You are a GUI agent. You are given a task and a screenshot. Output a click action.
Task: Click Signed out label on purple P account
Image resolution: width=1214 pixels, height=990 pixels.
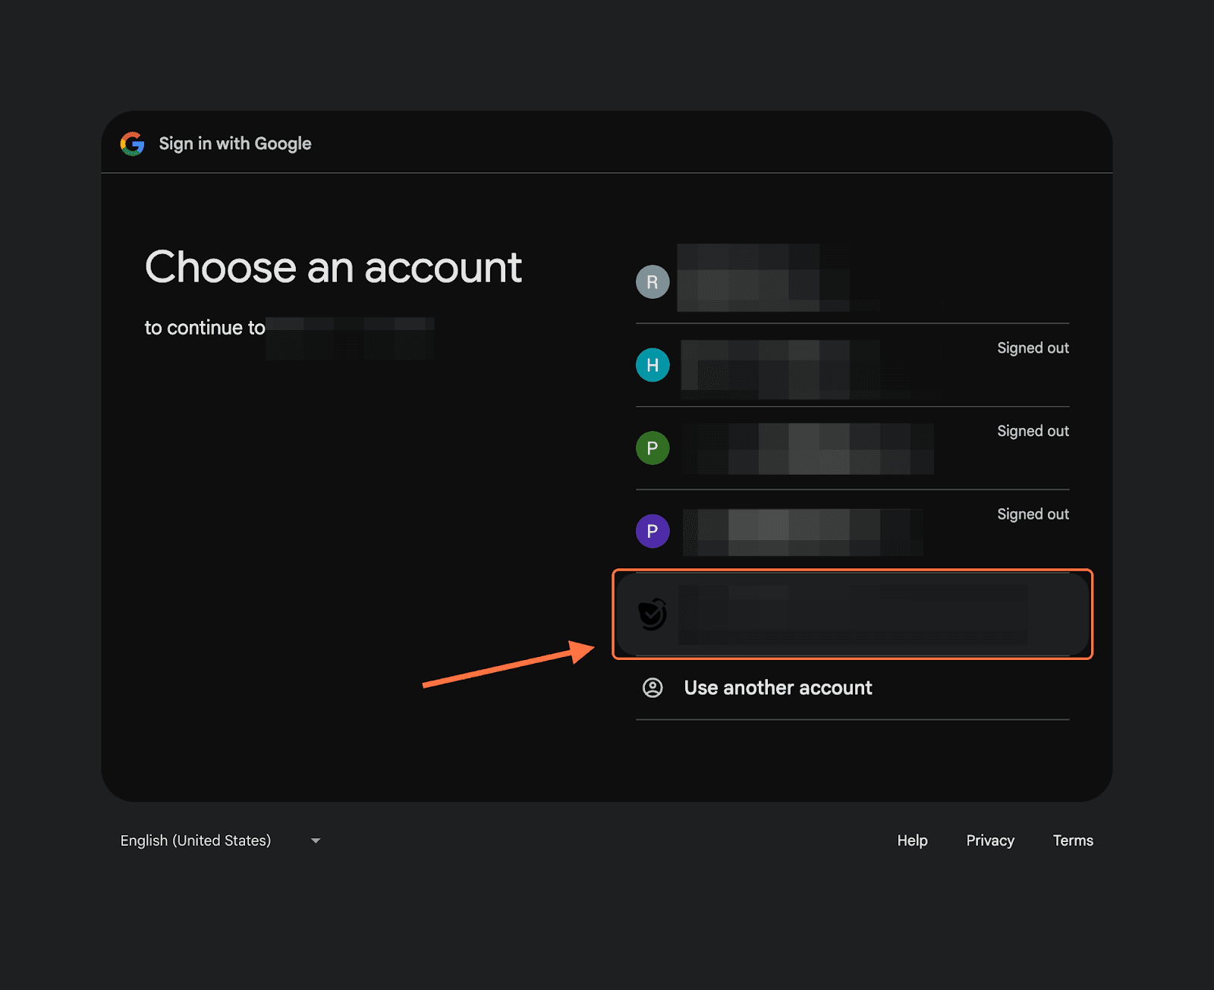point(1032,514)
